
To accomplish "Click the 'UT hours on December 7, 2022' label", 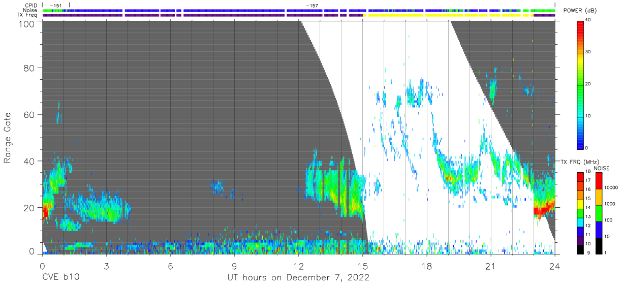I will pos(298,277).
